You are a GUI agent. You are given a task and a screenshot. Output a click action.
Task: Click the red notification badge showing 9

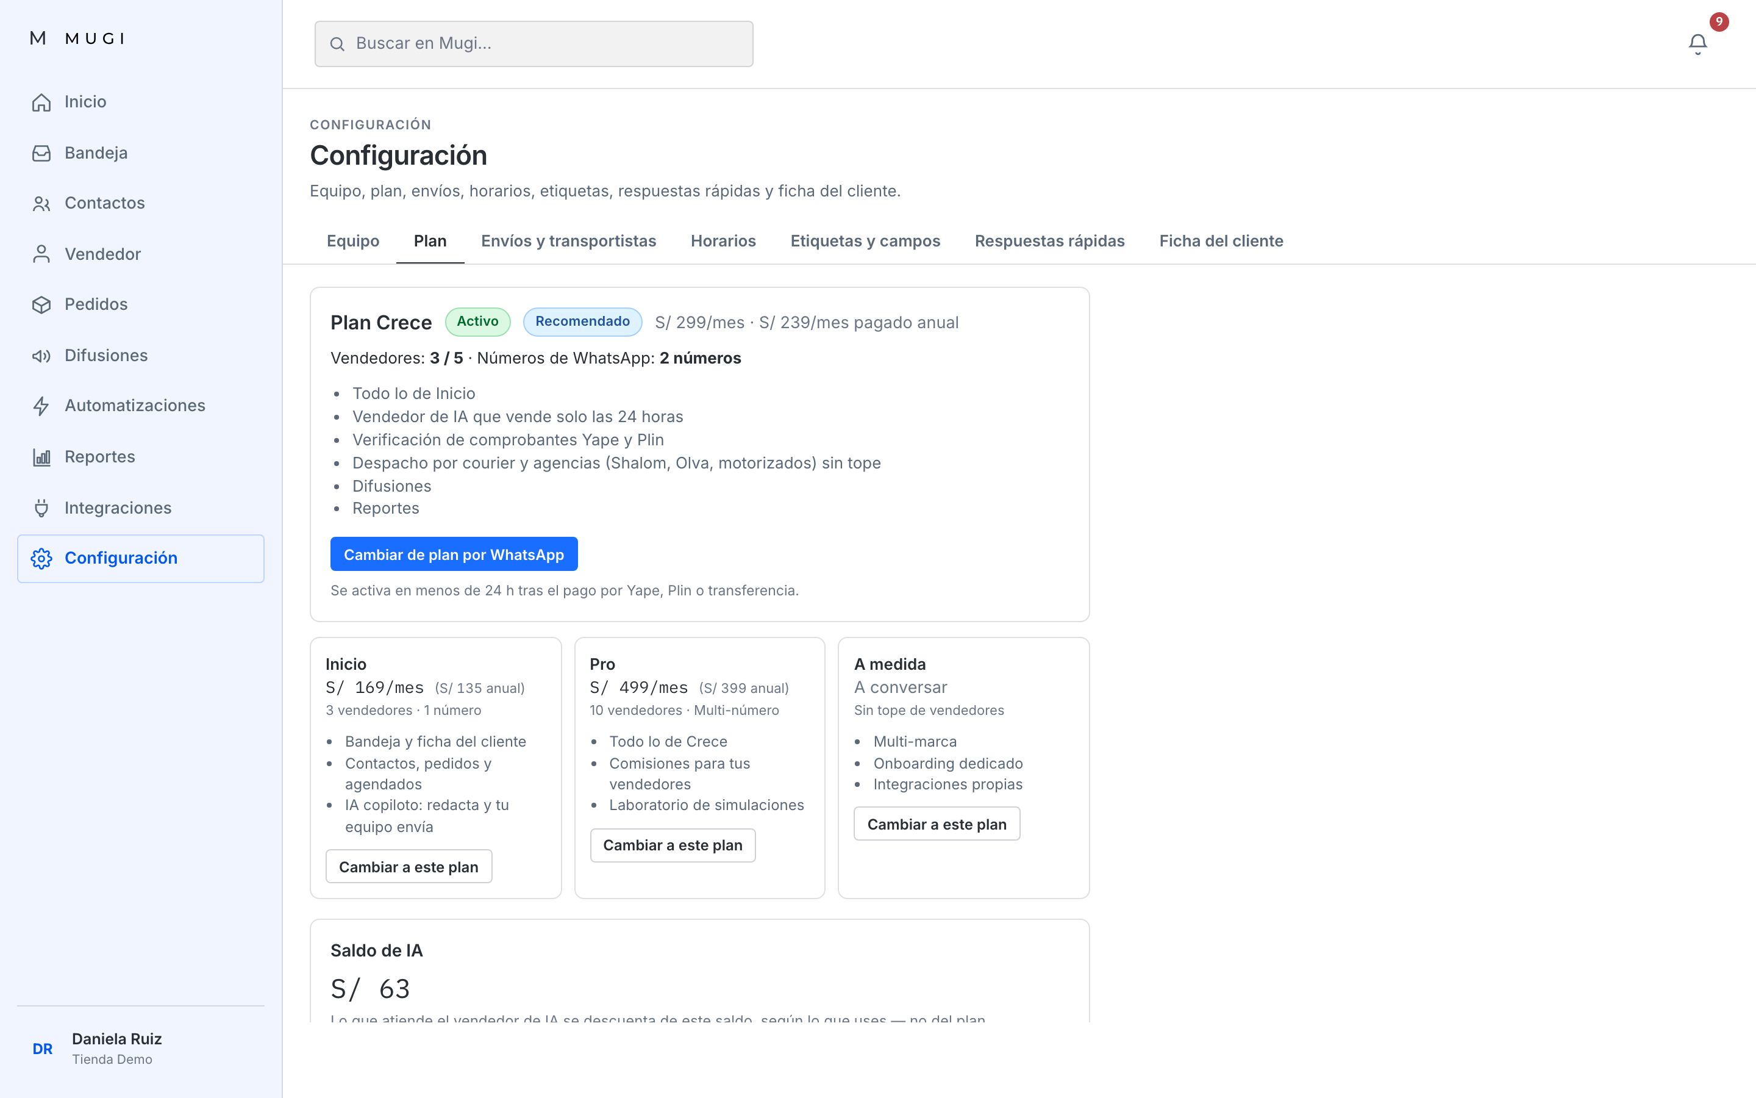(1718, 22)
